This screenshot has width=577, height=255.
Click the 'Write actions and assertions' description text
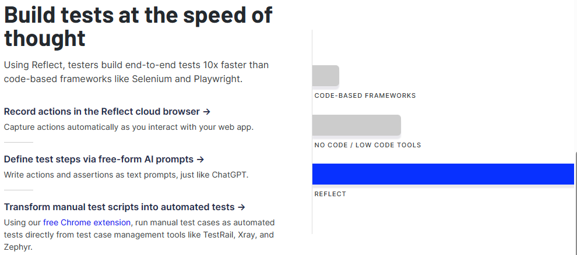point(126,175)
